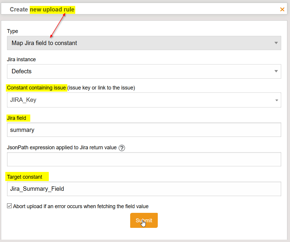The width and height of the screenshot is (290, 242).
Task: Focus the Jira field input containing summary
Action: coord(144,130)
